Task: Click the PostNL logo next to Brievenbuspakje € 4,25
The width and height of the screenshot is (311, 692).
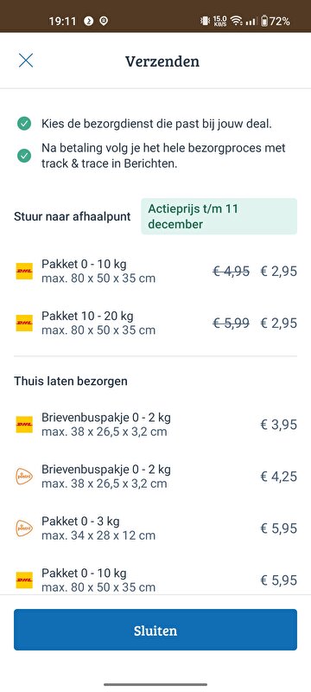Action: (24, 477)
